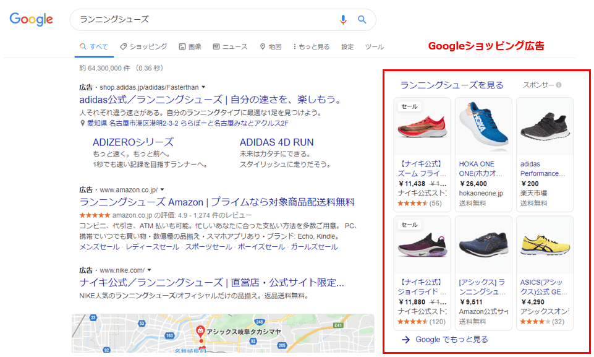Screen dimensions: 594x357
Task: Click 楽天市場 seller name
Action: (x=533, y=194)
